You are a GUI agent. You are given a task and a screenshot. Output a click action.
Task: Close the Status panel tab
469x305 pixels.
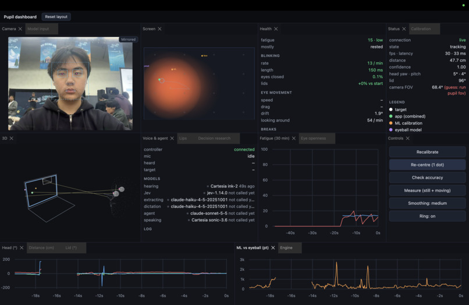point(404,29)
